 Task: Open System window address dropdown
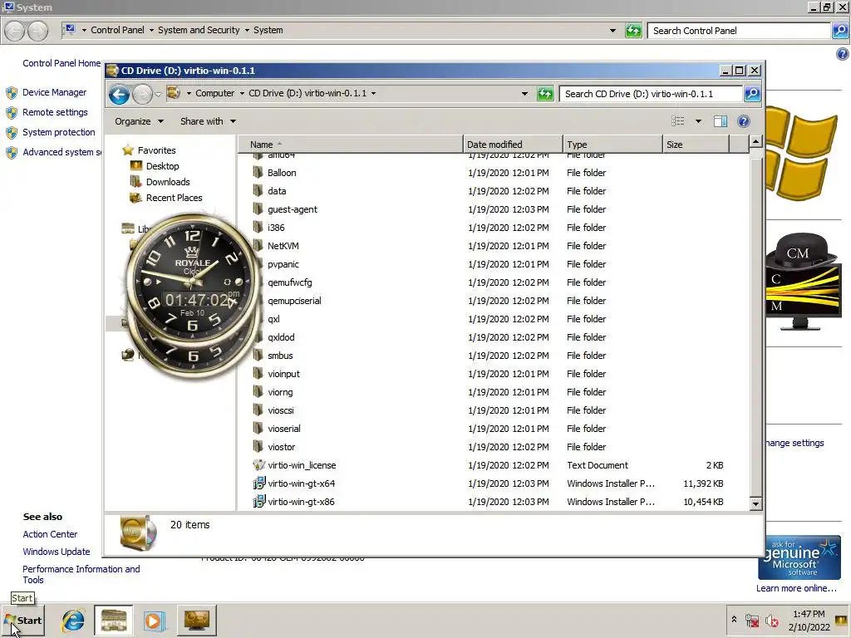pos(612,31)
